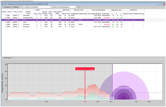Click the help icon beside Обозначения

[x=13, y=58]
